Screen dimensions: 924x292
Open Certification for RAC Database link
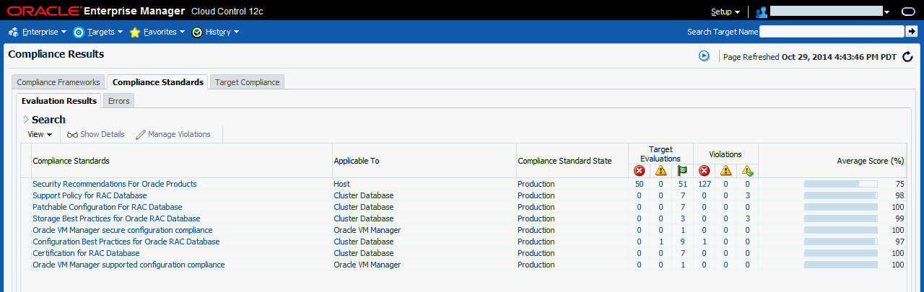click(x=86, y=253)
